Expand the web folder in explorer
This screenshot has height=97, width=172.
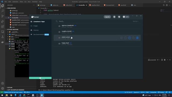pyautogui.click(x=12, y=39)
